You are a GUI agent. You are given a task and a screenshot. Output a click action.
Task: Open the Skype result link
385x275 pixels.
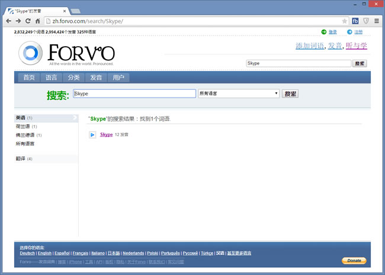click(106, 134)
